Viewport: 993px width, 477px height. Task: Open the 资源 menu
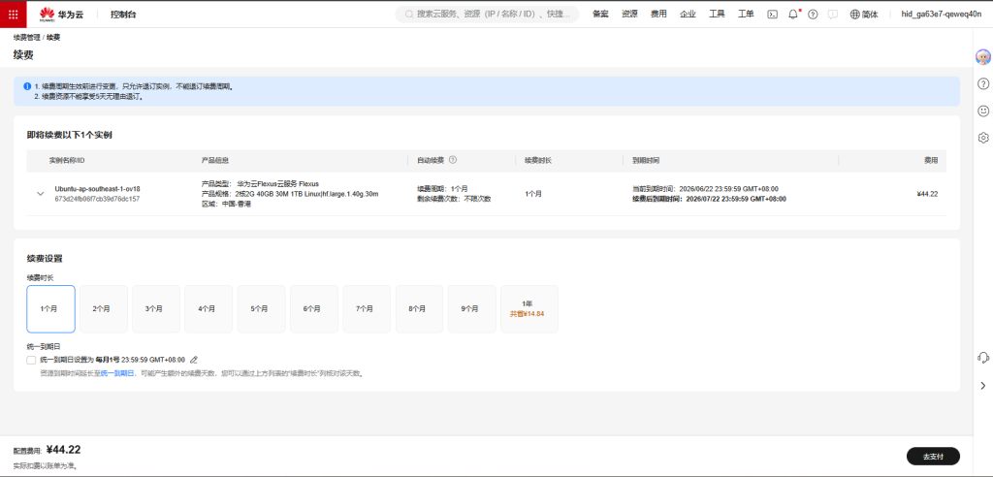pyautogui.click(x=629, y=14)
